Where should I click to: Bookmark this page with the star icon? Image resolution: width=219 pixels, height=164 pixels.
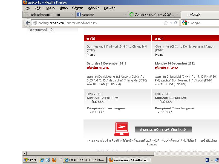point(166,23)
